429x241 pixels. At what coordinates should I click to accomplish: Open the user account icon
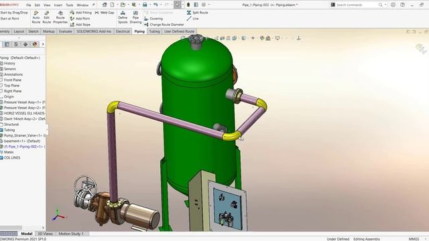tap(393, 5)
